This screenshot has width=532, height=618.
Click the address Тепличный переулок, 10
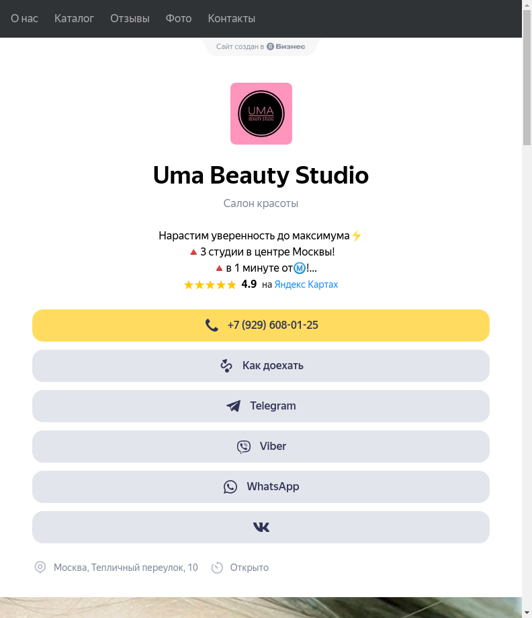tap(126, 568)
